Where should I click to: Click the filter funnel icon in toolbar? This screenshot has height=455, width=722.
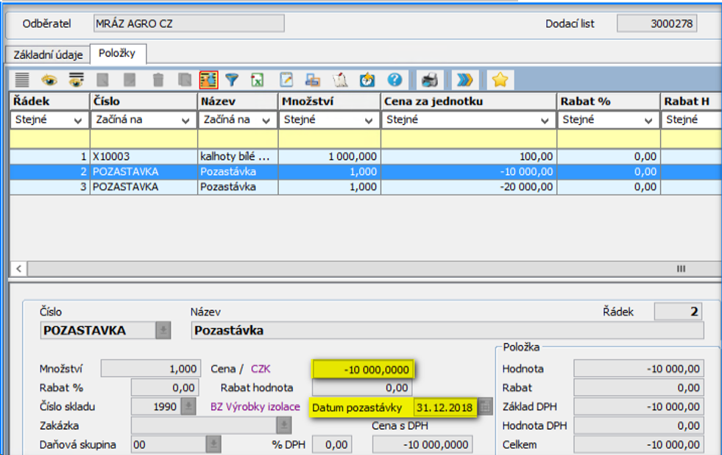point(232,79)
